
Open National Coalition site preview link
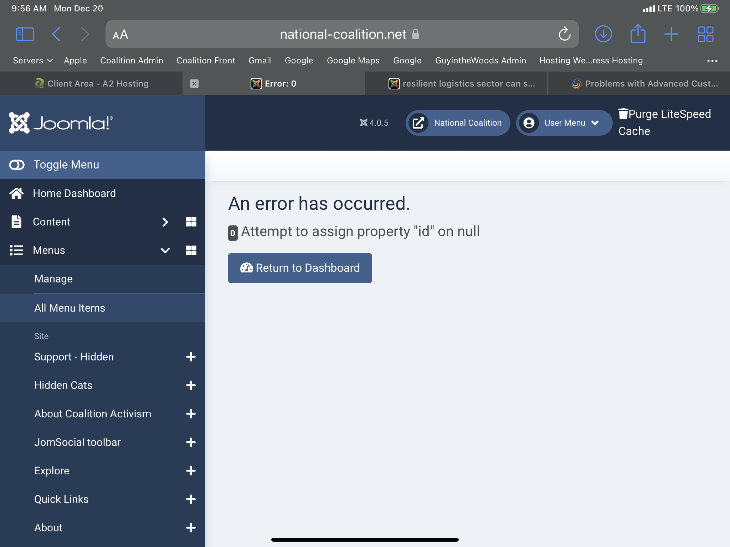(x=458, y=123)
